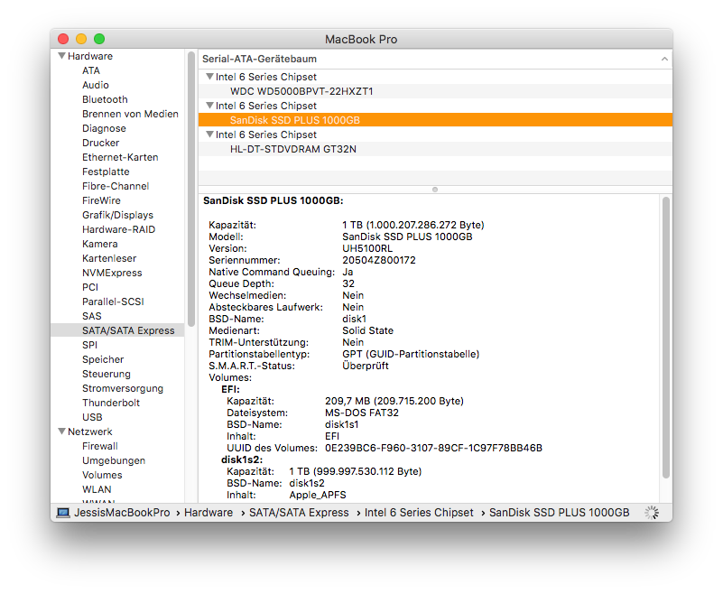The height and width of the screenshot is (594, 723).
Task: Open the Bluetooth hardware entry
Action: pos(105,99)
